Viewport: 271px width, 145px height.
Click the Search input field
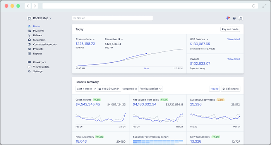[x=112, y=18]
